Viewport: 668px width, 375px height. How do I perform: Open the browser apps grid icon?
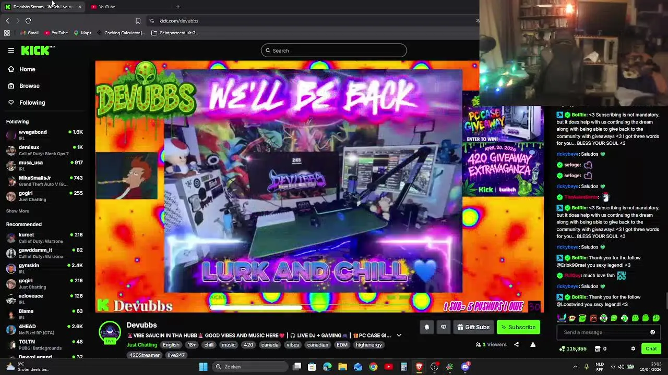7,33
